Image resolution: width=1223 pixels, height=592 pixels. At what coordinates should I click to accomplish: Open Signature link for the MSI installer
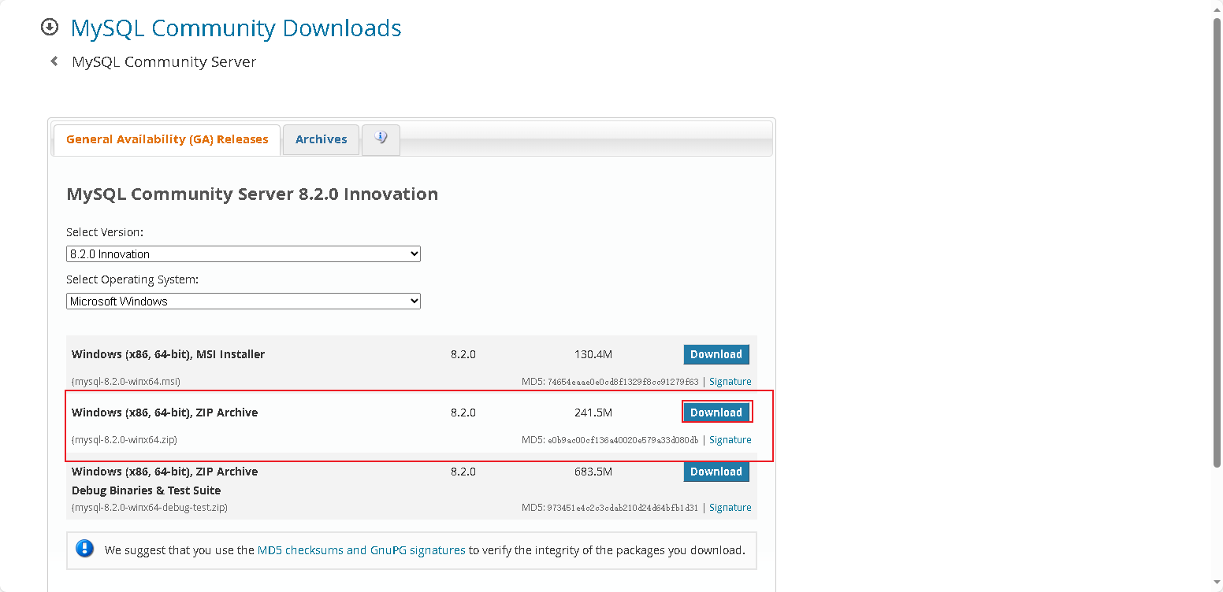click(x=730, y=382)
